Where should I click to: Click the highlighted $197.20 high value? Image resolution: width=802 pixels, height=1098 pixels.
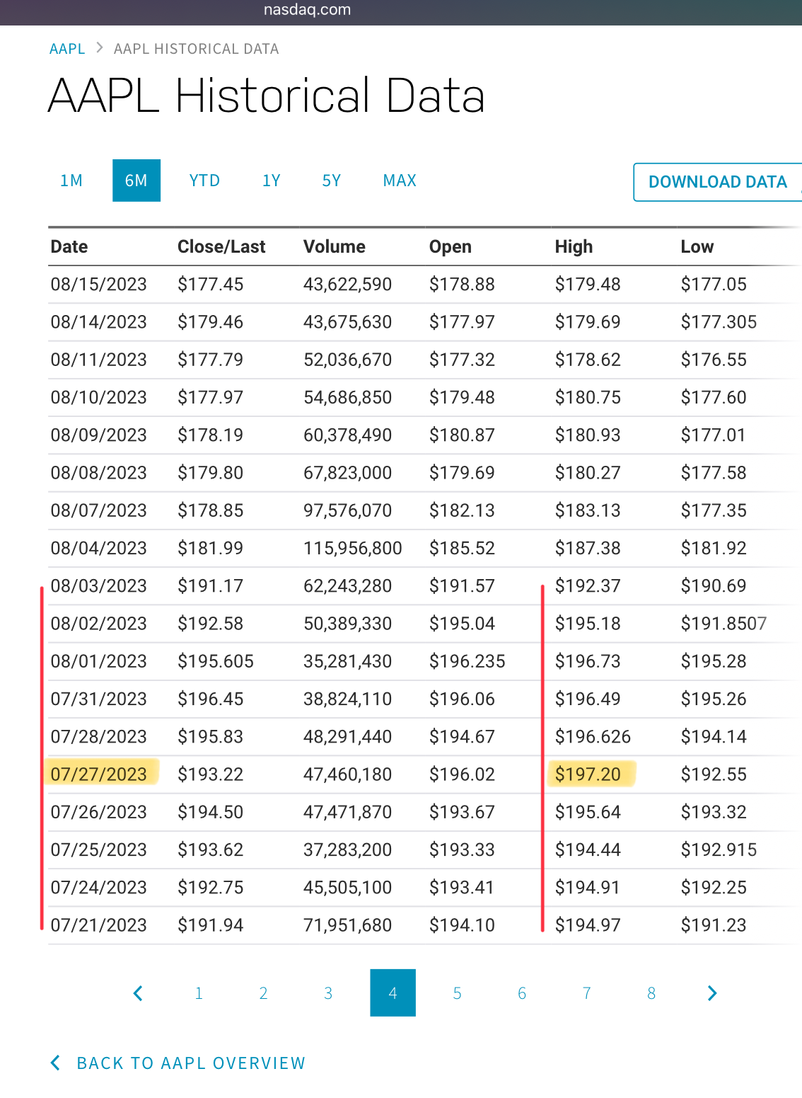click(x=588, y=774)
